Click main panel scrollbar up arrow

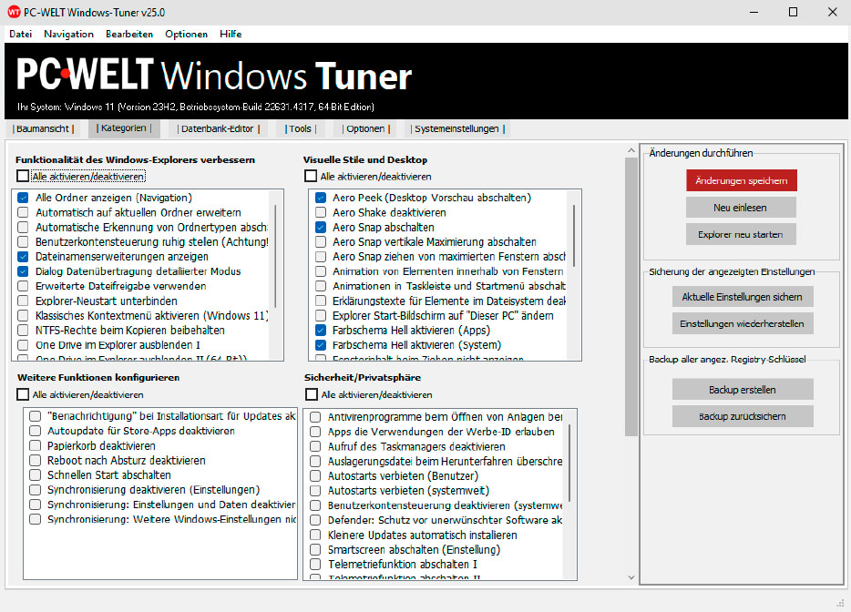[631, 150]
